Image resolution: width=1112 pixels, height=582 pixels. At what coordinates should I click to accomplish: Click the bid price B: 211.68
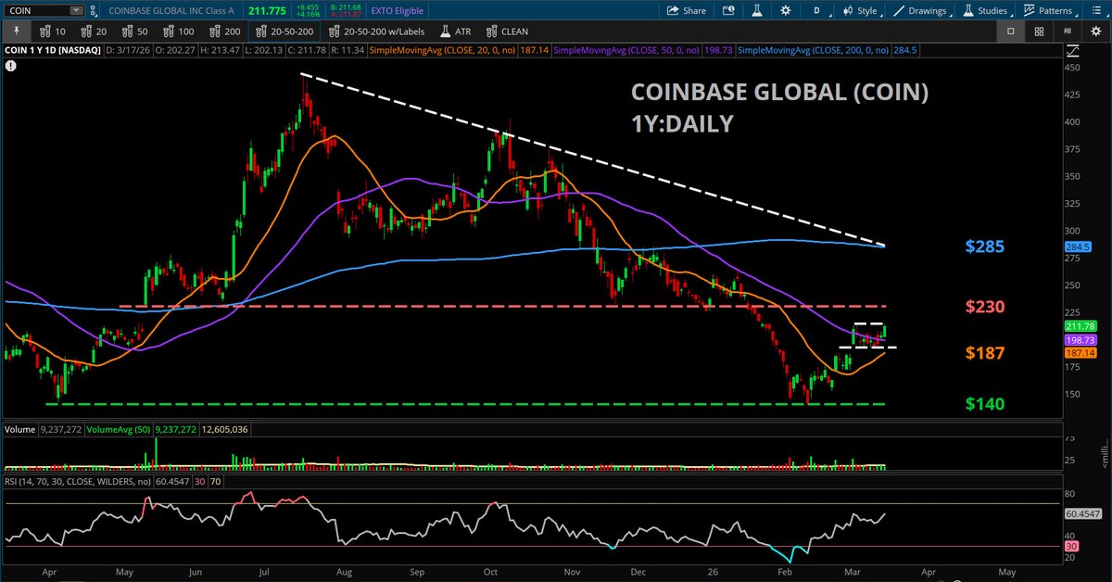(x=344, y=7)
